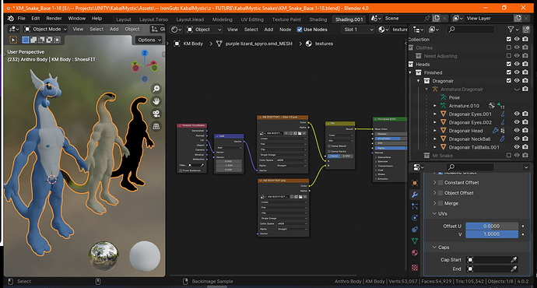Expand the Dragonair Eyes.002 tree item
The image size is (537, 288).
click(x=435, y=122)
